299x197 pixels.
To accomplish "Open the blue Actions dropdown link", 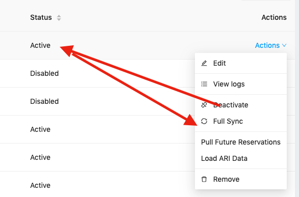I will pyautogui.click(x=270, y=45).
